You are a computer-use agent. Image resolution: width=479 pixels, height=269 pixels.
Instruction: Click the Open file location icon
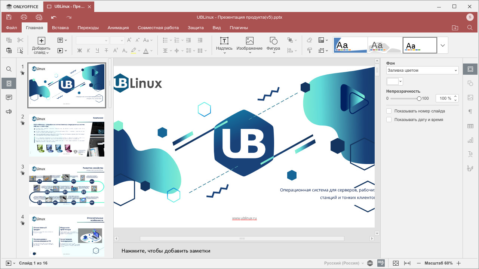[x=455, y=28]
